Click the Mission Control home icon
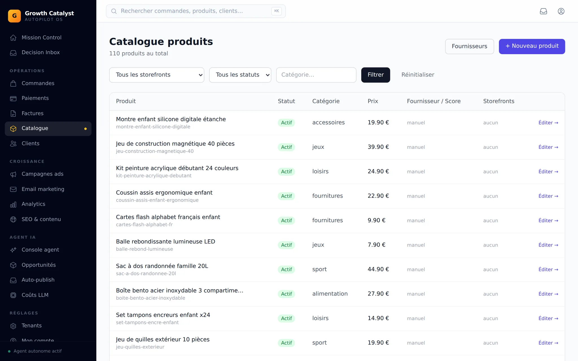This screenshot has height=361, width=578. (x=13, y=38)
